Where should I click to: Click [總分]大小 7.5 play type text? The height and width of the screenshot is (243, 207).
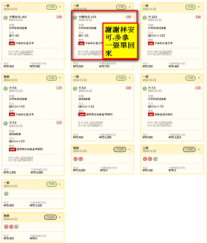156,106
